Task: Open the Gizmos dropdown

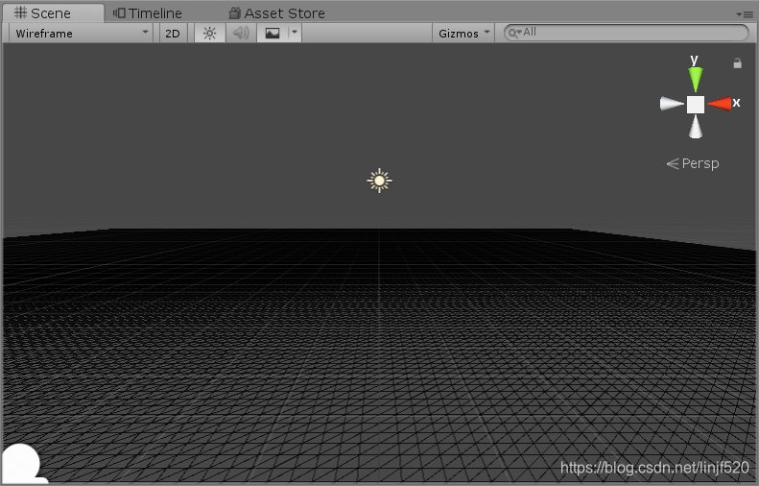Action: 463,33
